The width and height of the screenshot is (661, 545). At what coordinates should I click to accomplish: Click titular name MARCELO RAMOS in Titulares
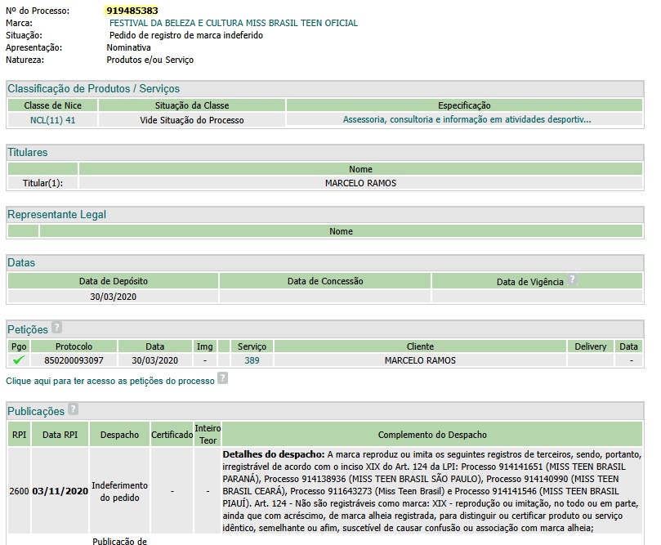[x=361, y=183]
